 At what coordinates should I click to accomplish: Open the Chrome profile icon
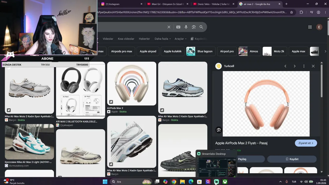(x=318, y=12)
